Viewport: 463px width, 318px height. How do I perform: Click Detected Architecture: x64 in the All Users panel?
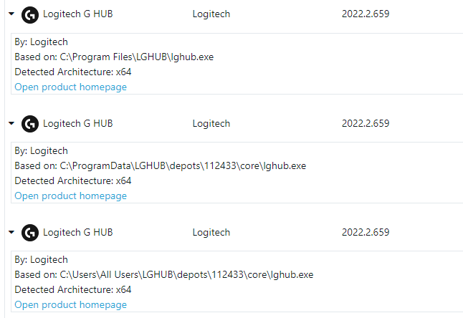point(73,289)
